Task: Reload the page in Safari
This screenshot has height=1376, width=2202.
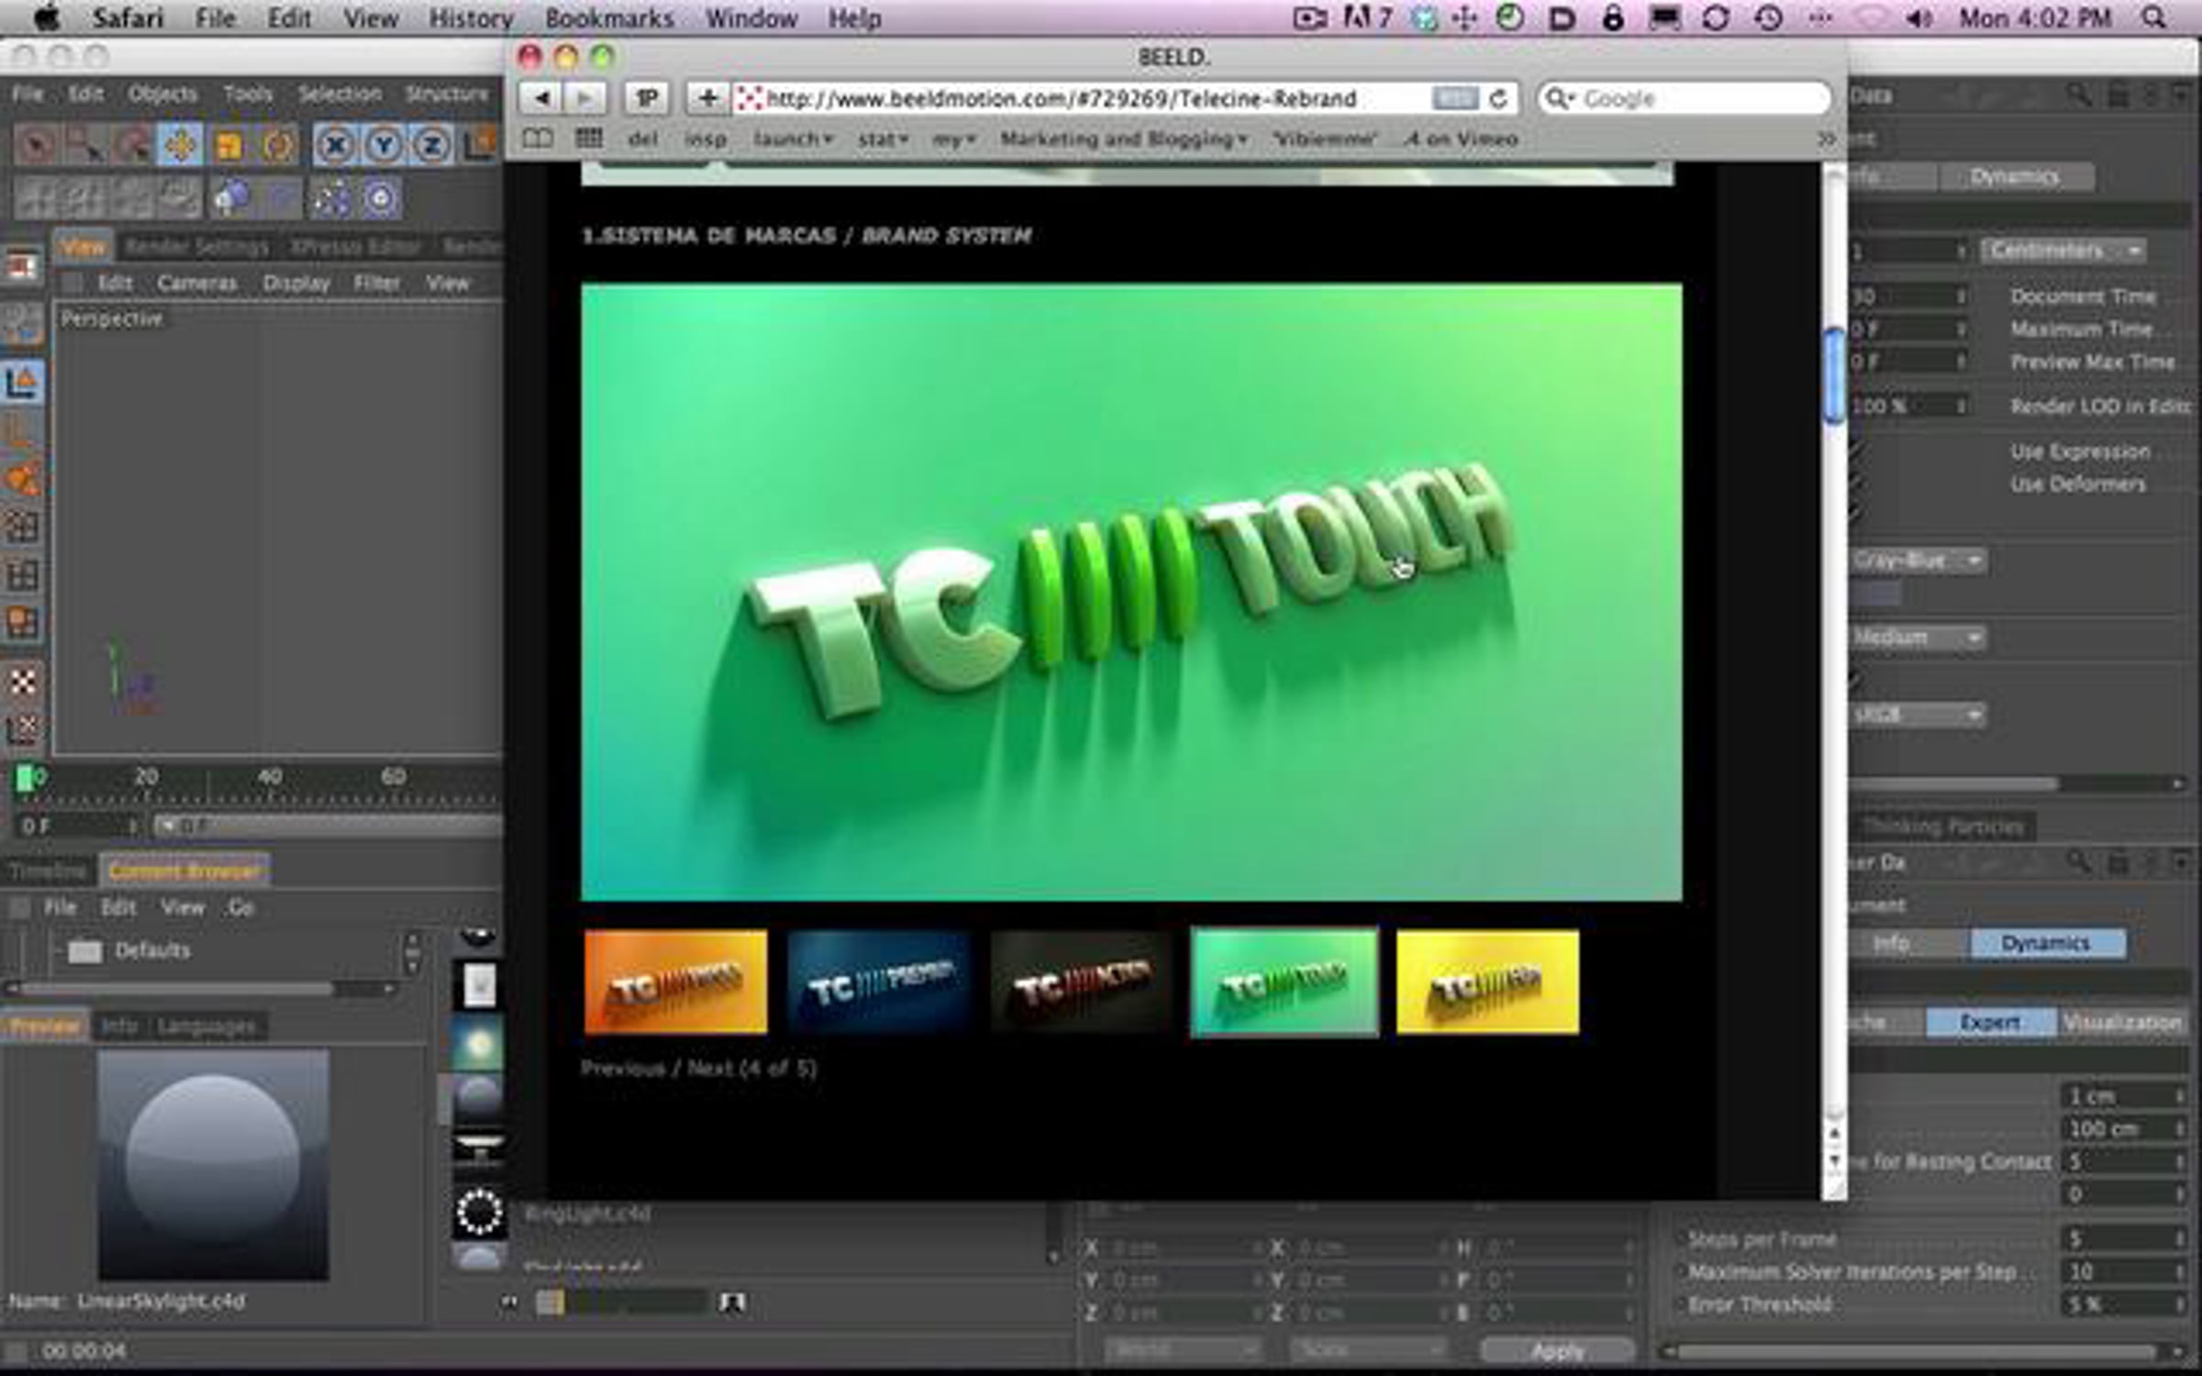Action: pos(1498,98)
